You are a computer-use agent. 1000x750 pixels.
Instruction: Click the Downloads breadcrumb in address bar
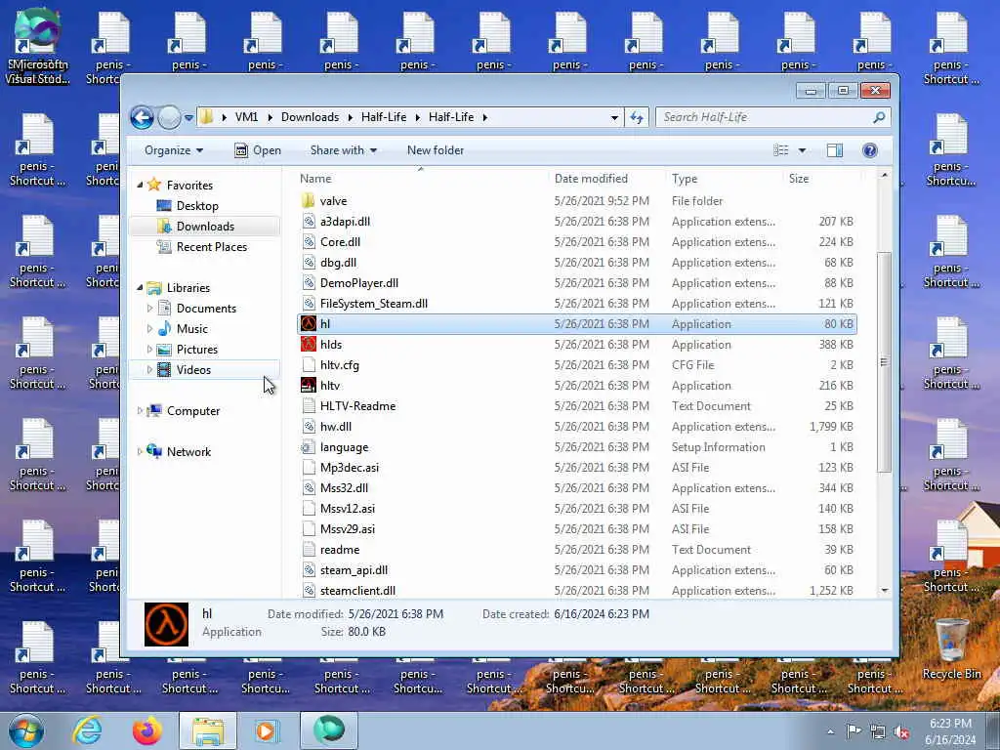tap(310, 117)
